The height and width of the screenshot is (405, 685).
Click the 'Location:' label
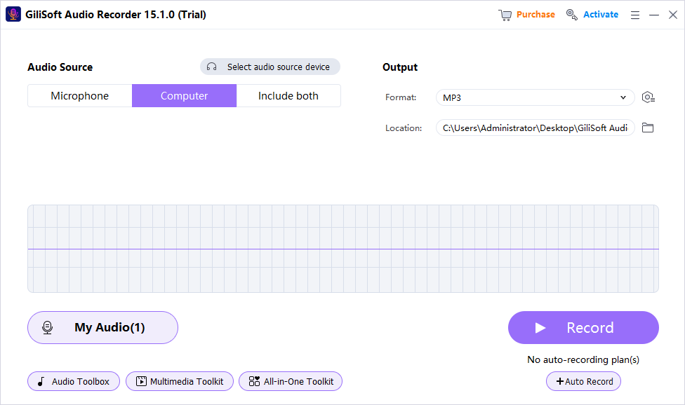pos(404,128)
